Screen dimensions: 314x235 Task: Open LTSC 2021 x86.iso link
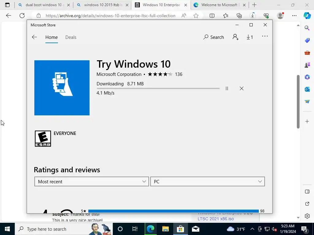pos(216,219)
